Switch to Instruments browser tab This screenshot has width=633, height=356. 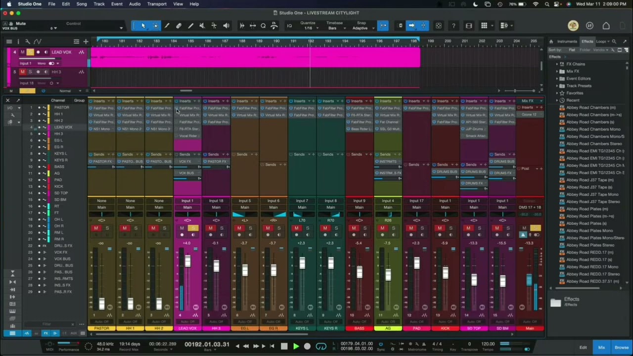(x=567, y=42)
